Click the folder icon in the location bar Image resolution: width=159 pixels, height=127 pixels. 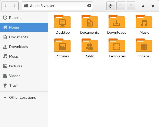point(26,6)
